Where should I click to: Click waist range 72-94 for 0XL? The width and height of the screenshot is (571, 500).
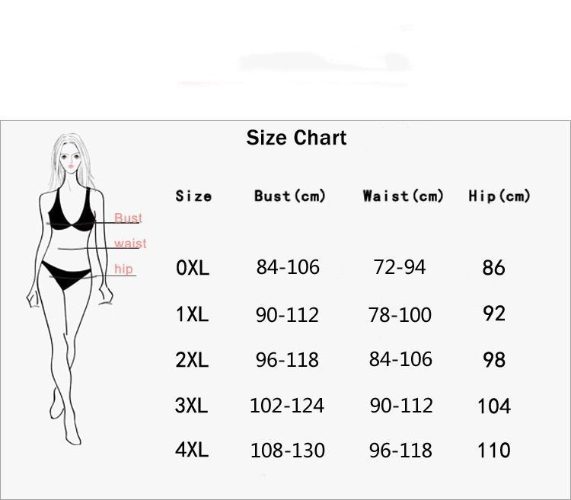[400, 267]
